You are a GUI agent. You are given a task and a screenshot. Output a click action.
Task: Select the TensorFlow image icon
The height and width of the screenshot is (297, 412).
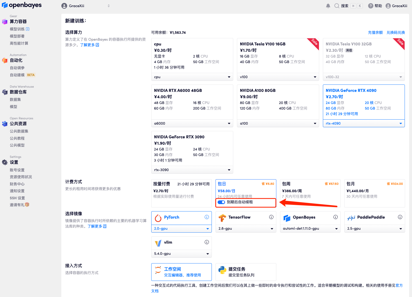[x=222, y=217]
